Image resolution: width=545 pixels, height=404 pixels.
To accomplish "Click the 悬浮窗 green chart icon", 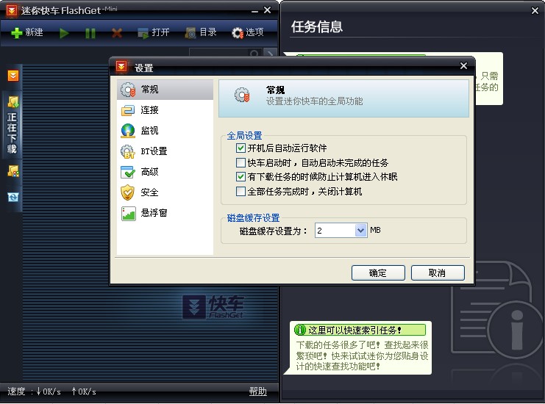I will tap(128, 214).
